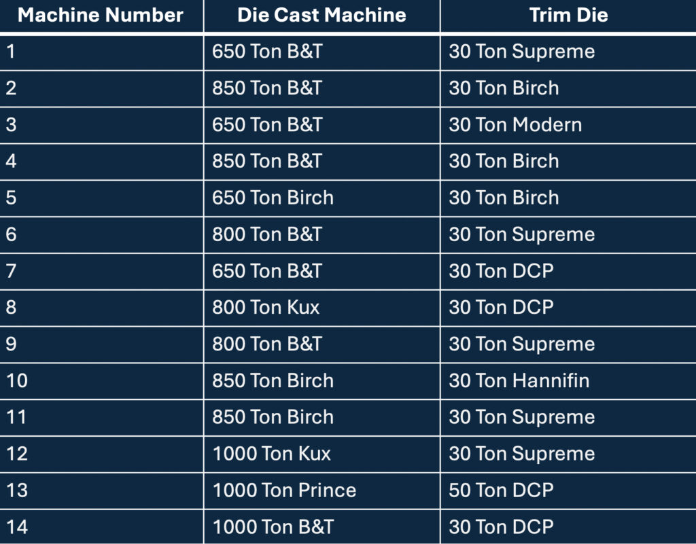The width and height of the screenshot is (696, 544).
Task: Click the Trim Die column header
Action: 568,16
